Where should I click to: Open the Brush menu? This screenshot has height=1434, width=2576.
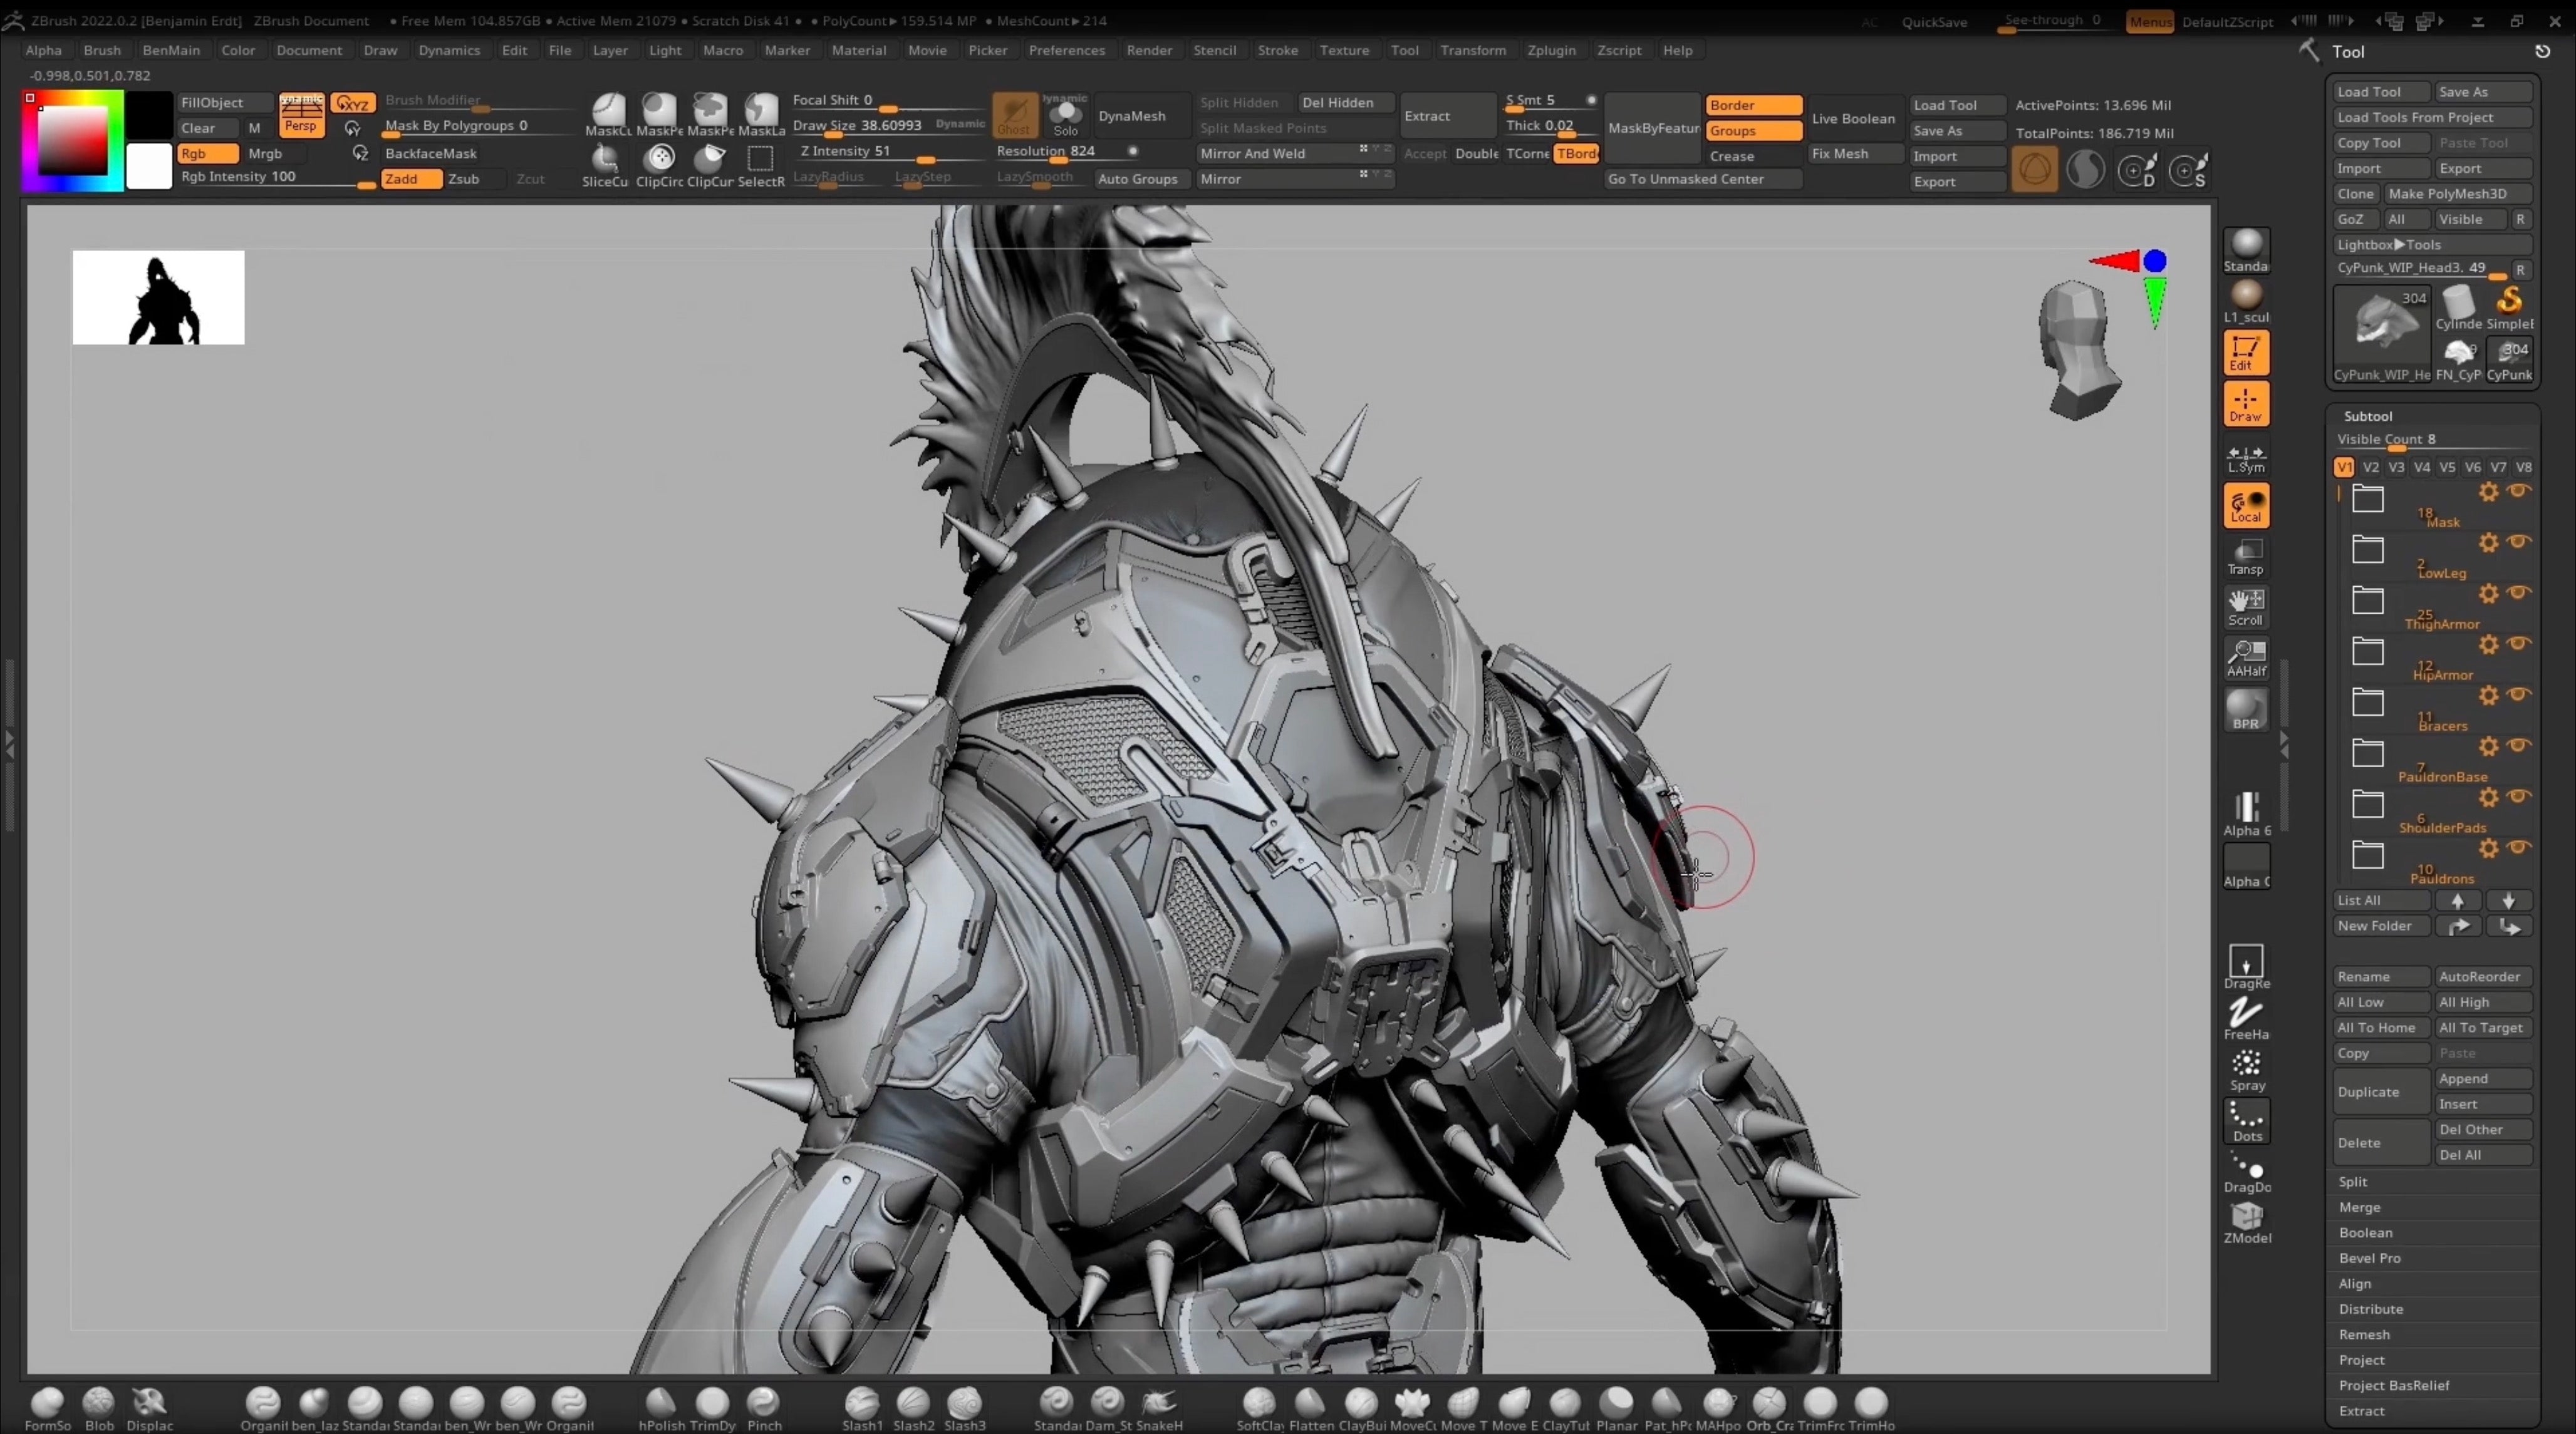pyautogui.click(x=102, y=50)
